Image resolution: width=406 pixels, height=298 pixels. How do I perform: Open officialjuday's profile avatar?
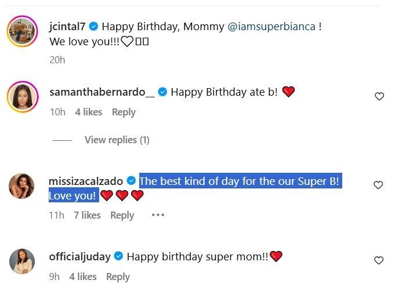(x=22, y=261)
